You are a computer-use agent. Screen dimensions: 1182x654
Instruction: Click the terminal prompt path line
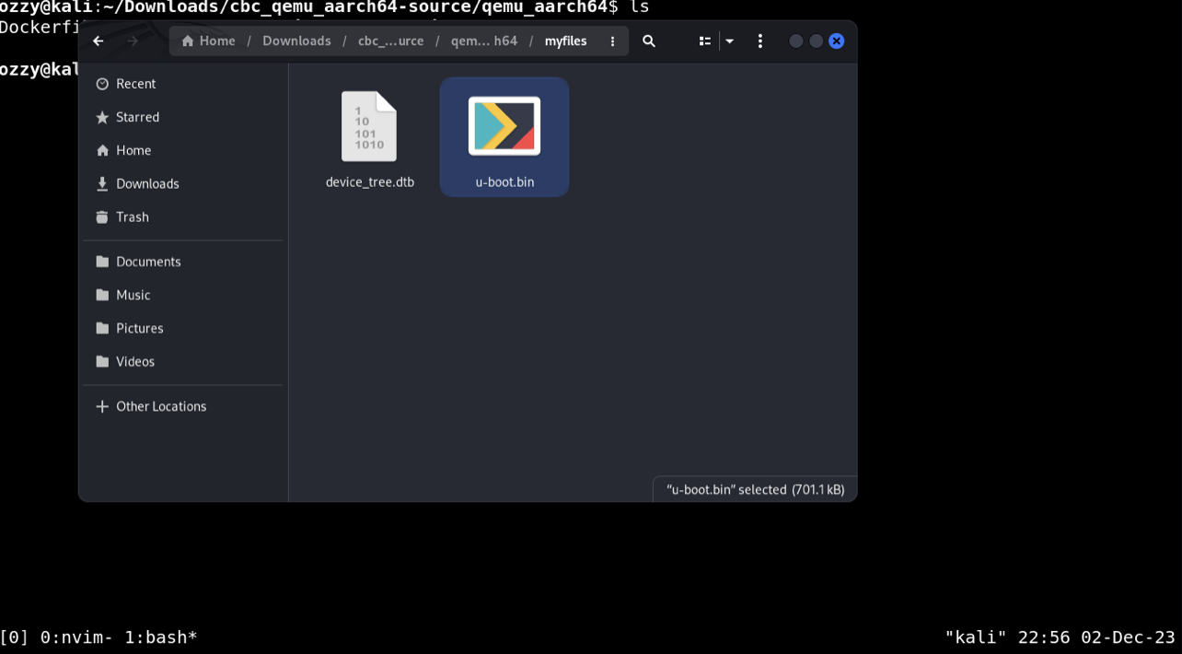(325, 7)
